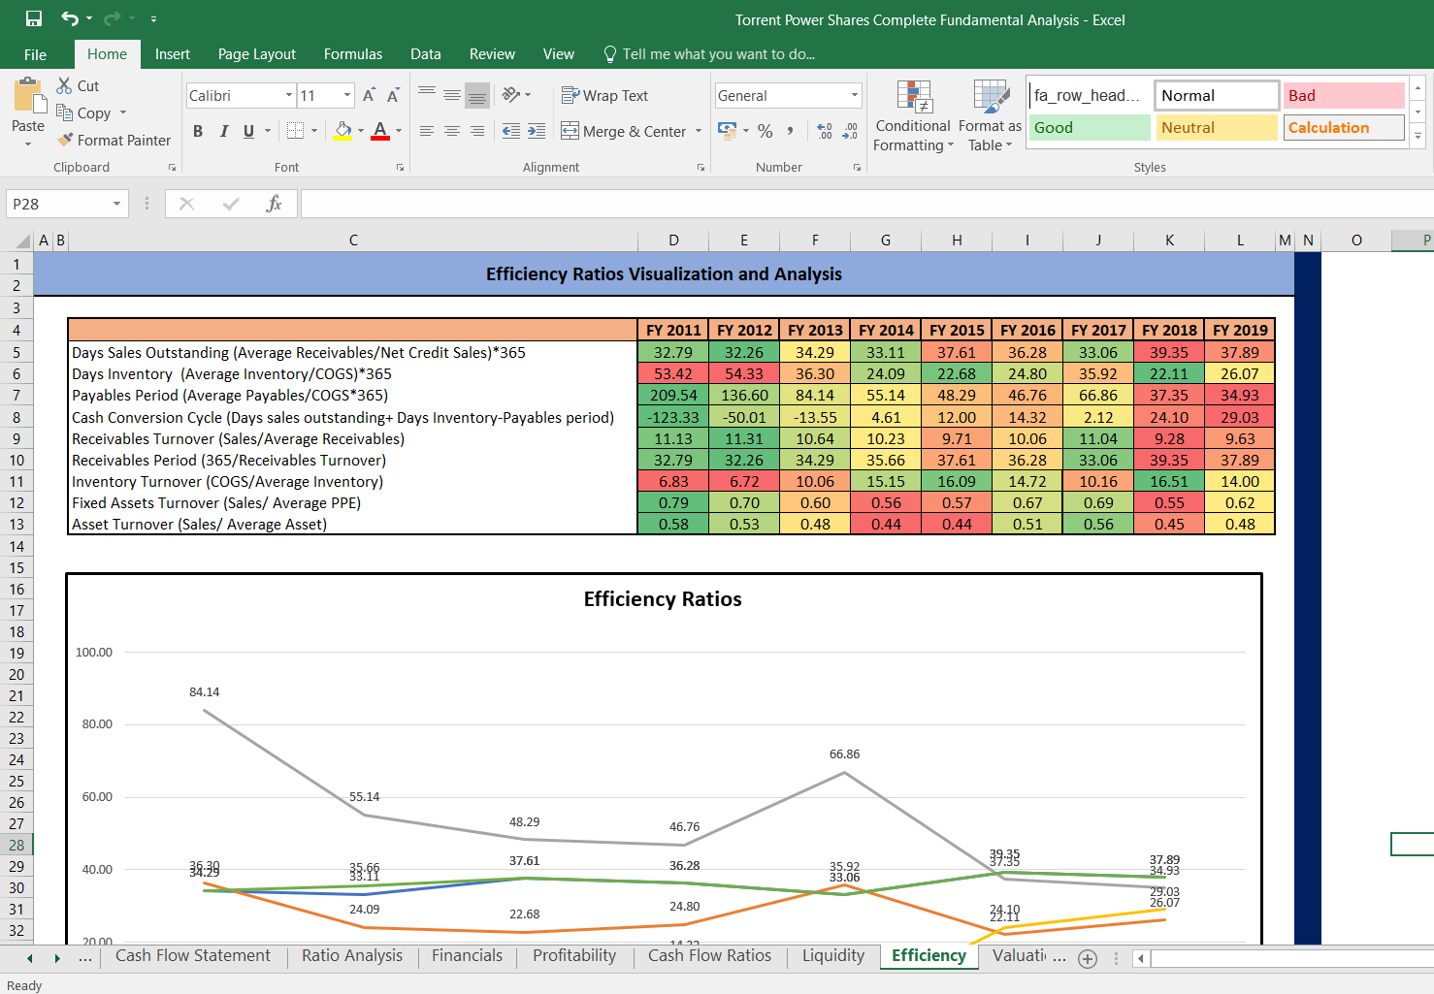
Task: Click the Copy icon
Action: (x=64, y=112)
